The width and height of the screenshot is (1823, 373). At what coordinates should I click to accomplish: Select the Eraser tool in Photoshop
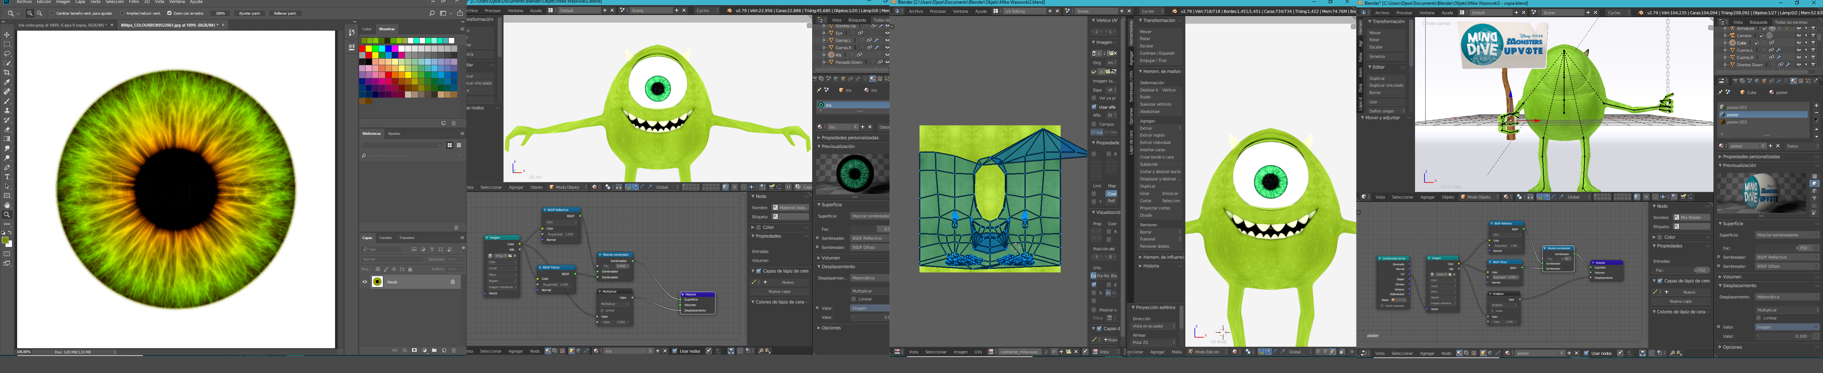tap(7, 130)
